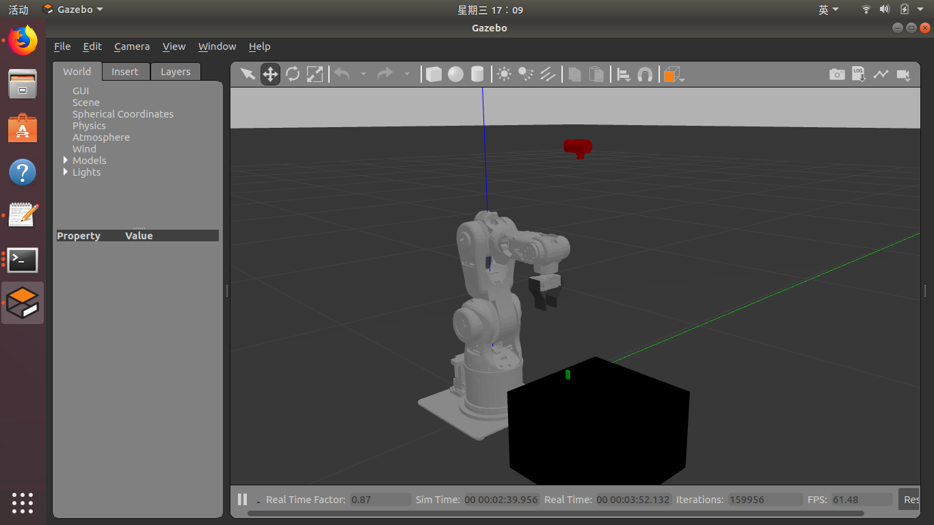Image resolution: width=934 pixels, height=525 pixels.
Task: Open the plot window icon
Action: coord(881,74)
